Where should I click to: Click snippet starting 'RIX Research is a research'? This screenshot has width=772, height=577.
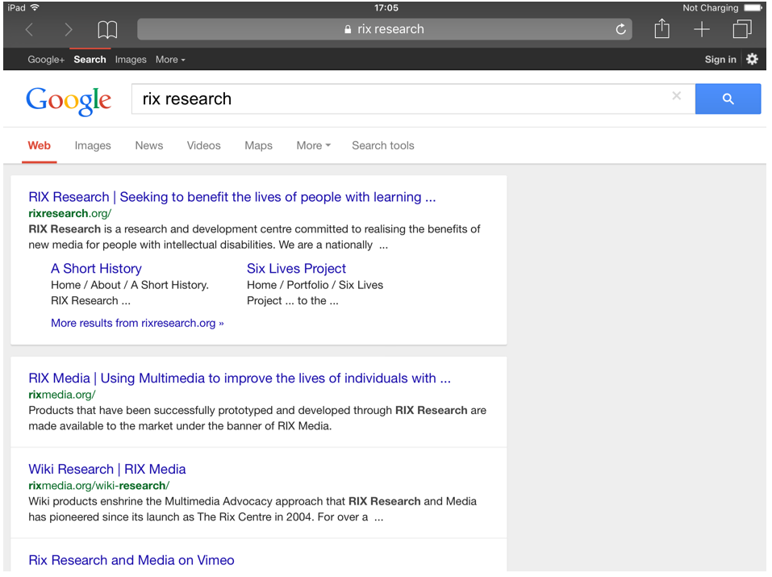click(x=254, y=237)
